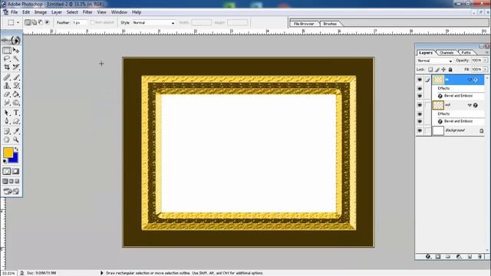Toggle Lock all option

pos(450,70)
